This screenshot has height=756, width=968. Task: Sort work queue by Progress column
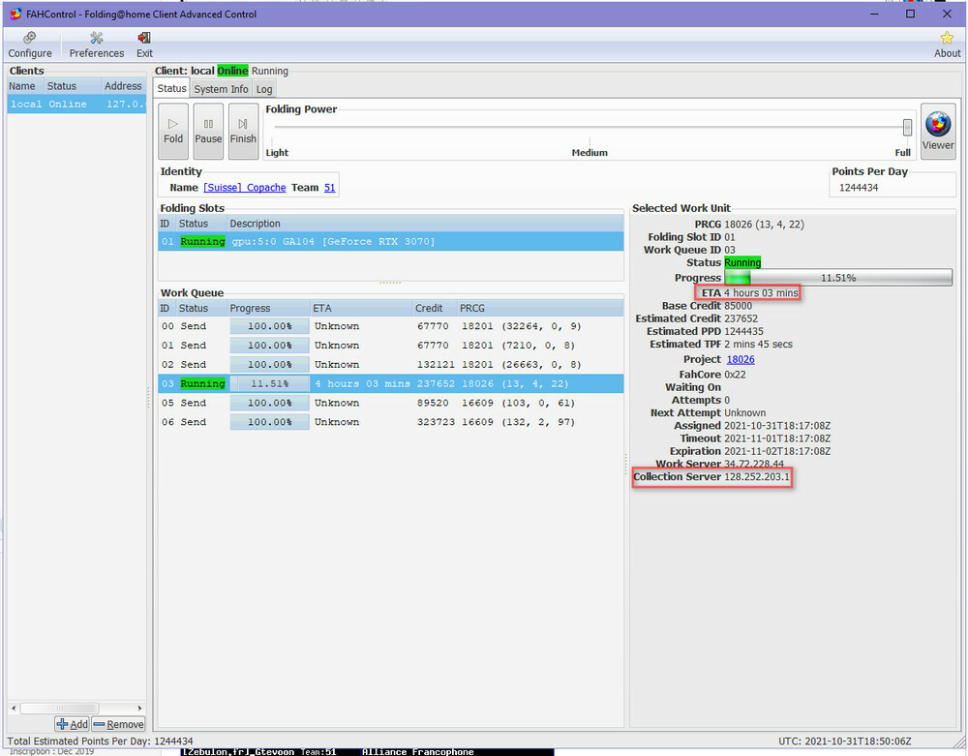[x=268, y=308]
